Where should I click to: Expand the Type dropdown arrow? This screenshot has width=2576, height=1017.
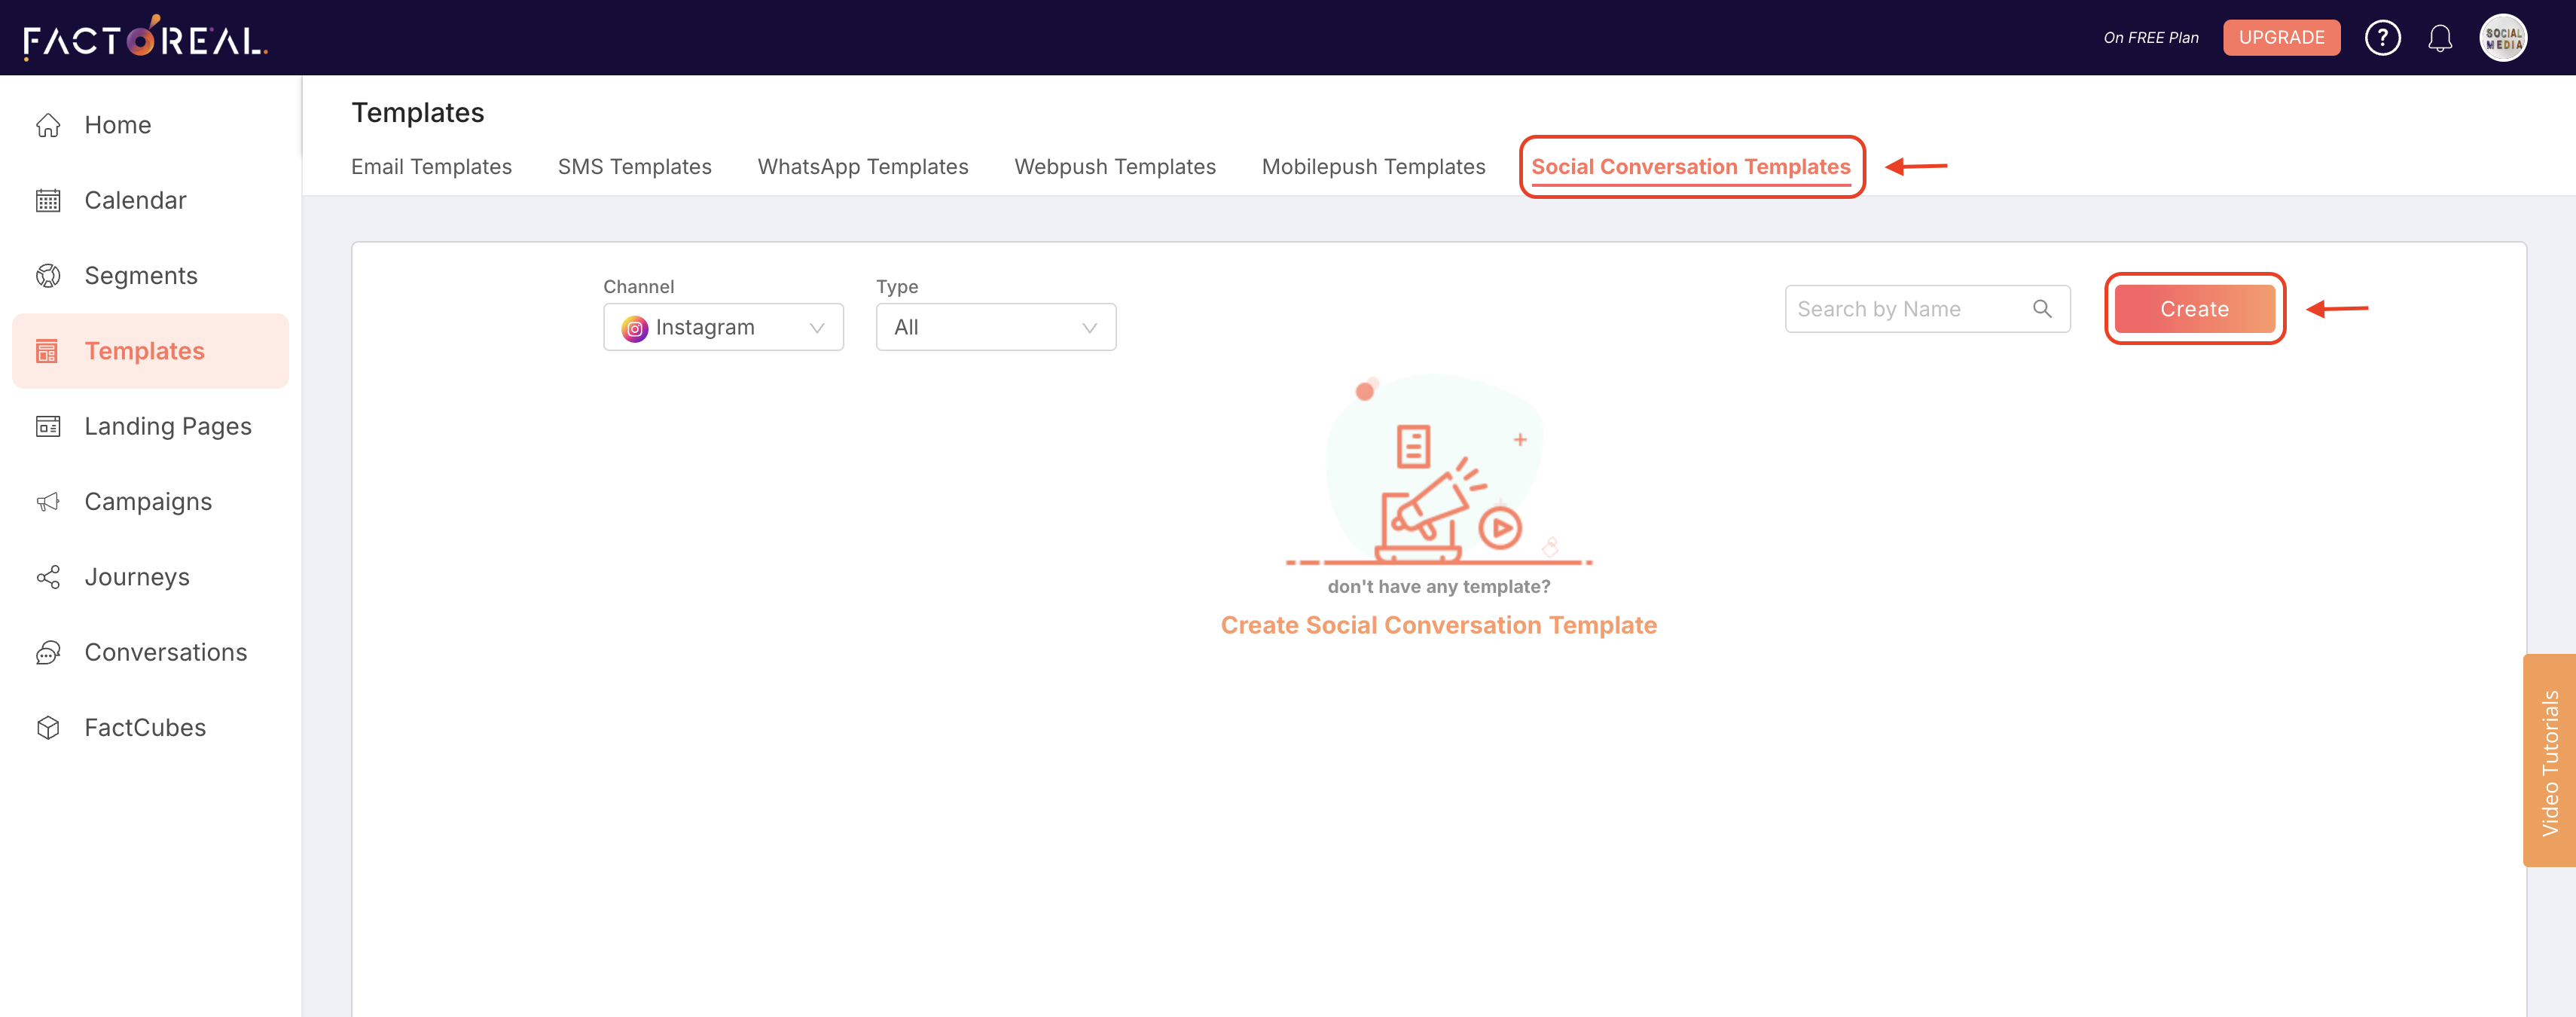click(x=1089, y=328)
